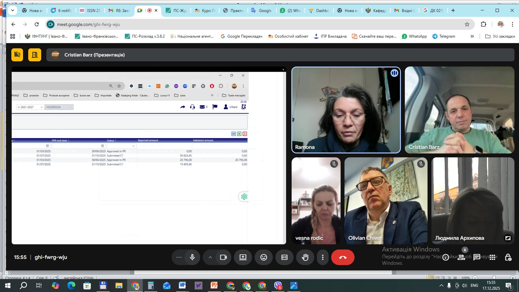Show the people participants list
Image resolution: width=519 pixels, height=292 pixels.
(x=461, y=257)
